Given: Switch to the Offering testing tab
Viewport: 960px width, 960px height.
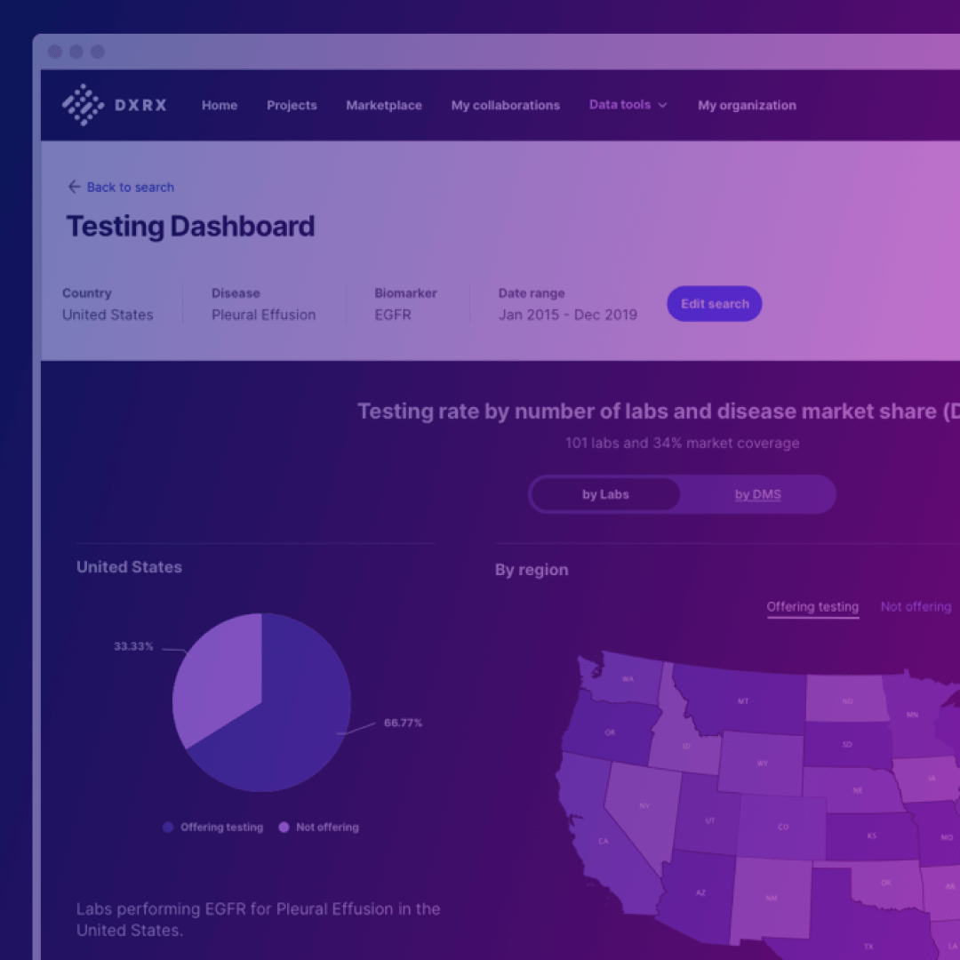Looking at the screenshot, I should pyautogui.click(x=812, y=606).
